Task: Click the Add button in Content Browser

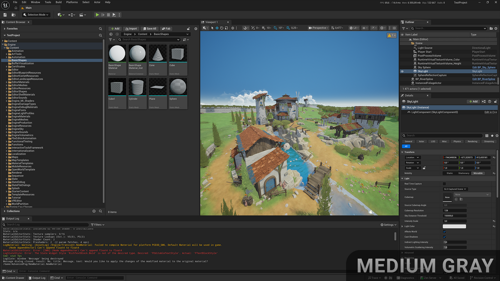Action: pyautogui.click(x=115, y=29)
